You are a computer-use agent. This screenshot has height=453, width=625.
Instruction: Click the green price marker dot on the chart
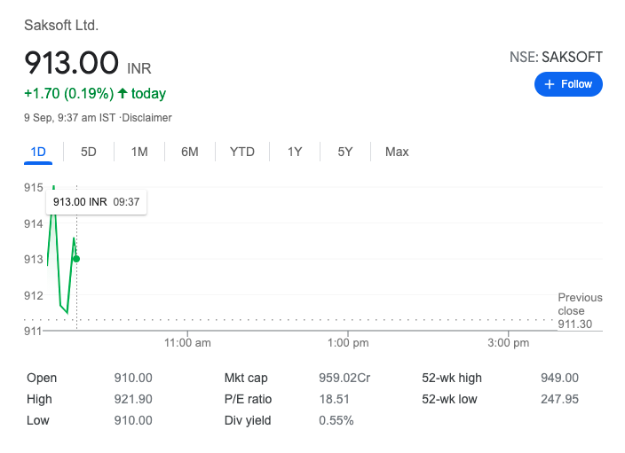pos(76,259)
